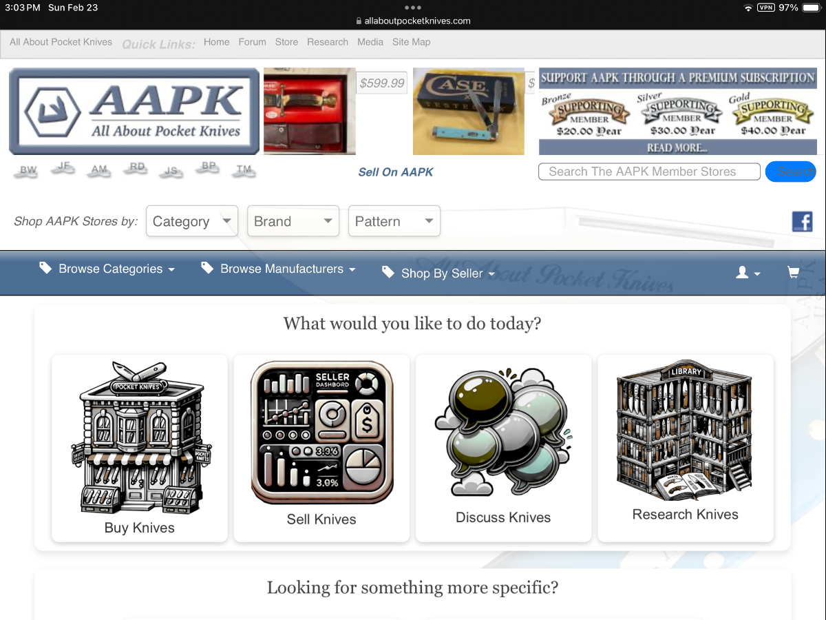Click the 'What would you like to do today?' heading
The image size is (826, 620).
coord(412,323)
